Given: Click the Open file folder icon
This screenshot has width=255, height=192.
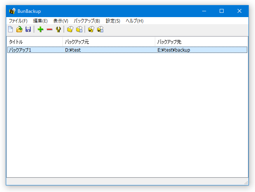Looking at the screenshot, I should pos(19,29).
